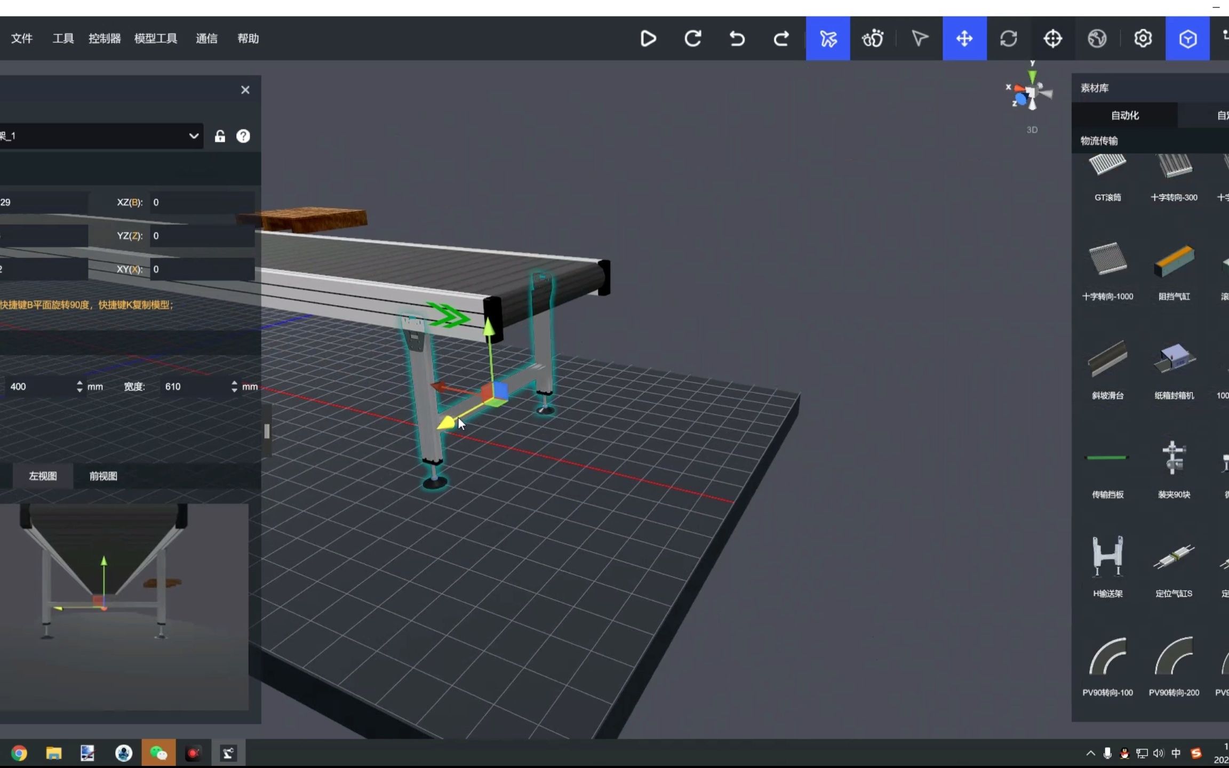
Task: Open the help question-mark icon
Action: coord(243,136)
